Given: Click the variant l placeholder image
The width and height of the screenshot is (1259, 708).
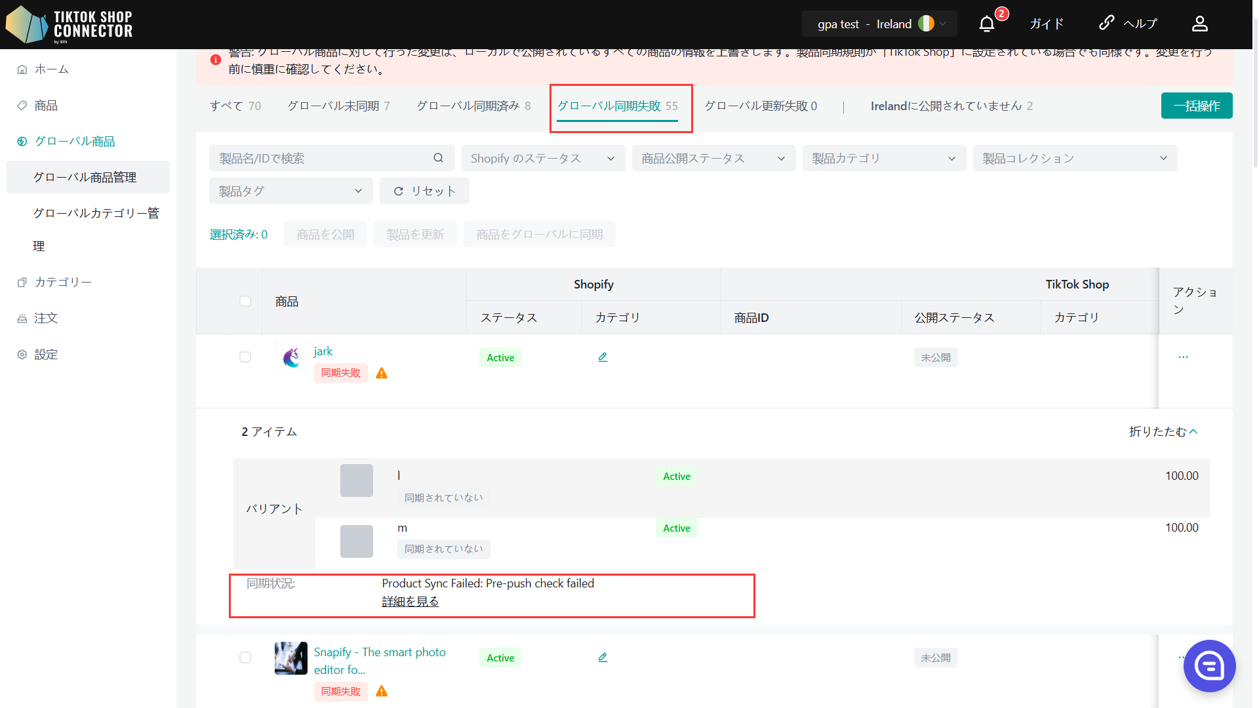Looking at the screenshot, I should click(x=357, y=481).
